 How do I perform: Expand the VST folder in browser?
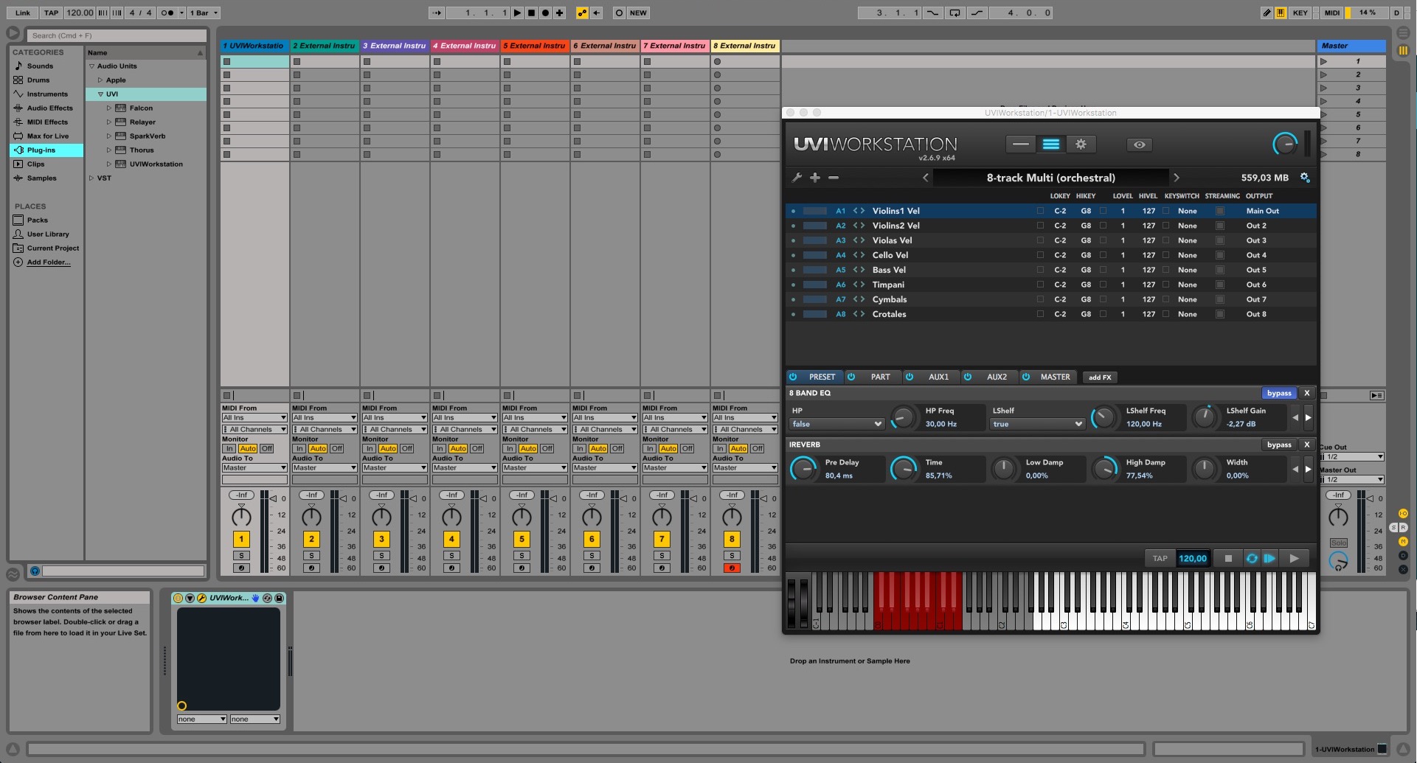click(91, 178)
